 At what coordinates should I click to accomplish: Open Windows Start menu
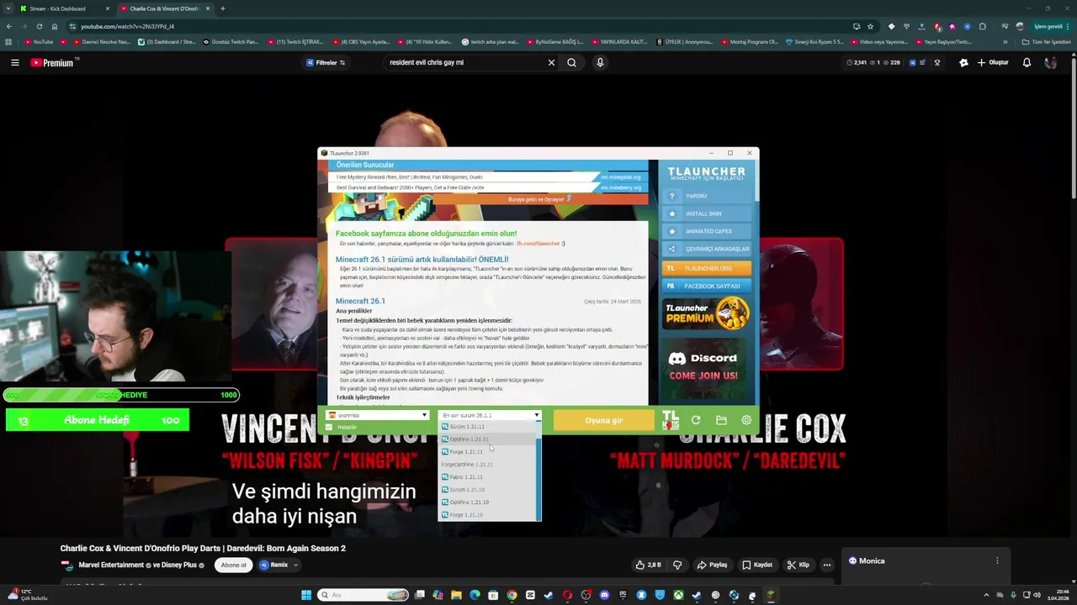point(306,595)
